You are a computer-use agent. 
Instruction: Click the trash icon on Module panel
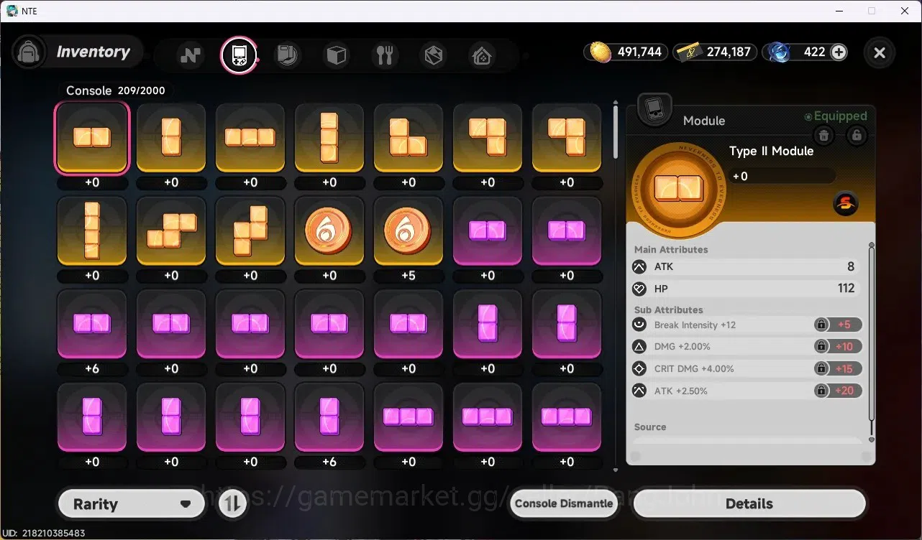tap(824, 135)
